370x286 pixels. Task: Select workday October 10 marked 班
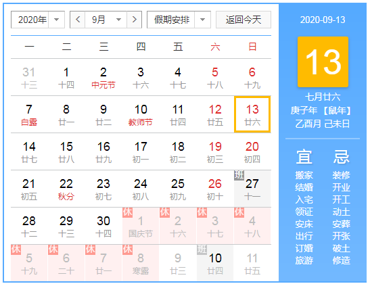215,263
